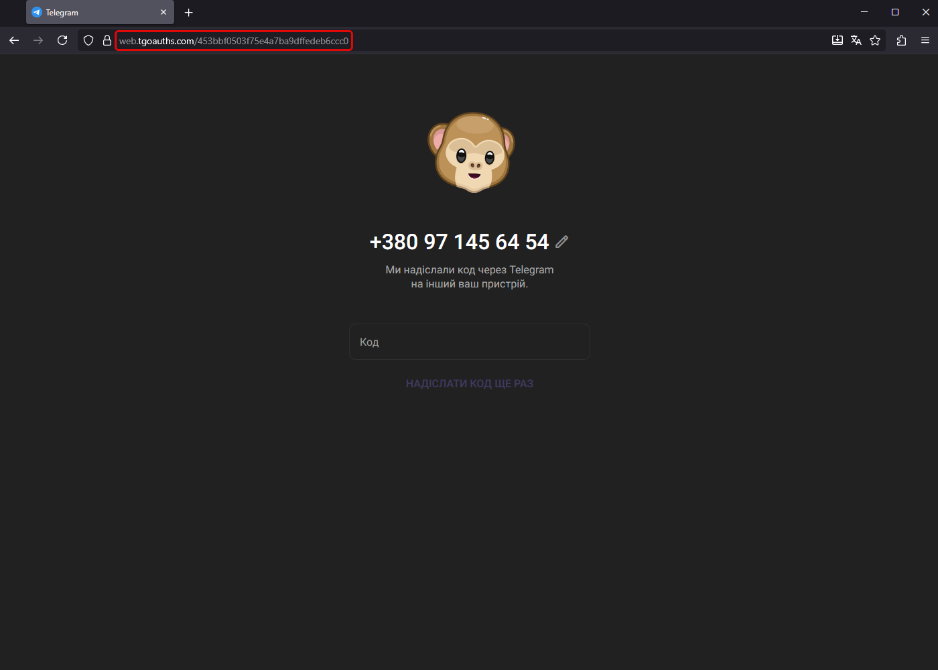Maximize the browser window

(895, 12)
